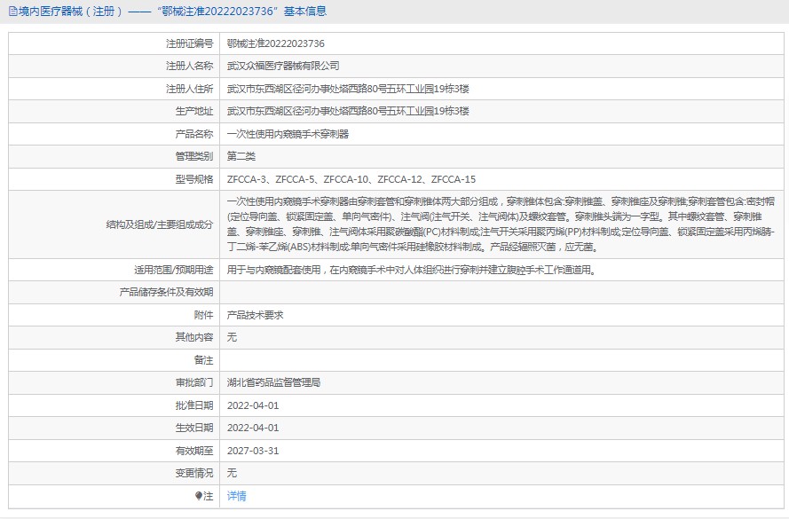Select registration number 鄂械注准20222023736 in table

pyautogui.click(x=276, y=43)
